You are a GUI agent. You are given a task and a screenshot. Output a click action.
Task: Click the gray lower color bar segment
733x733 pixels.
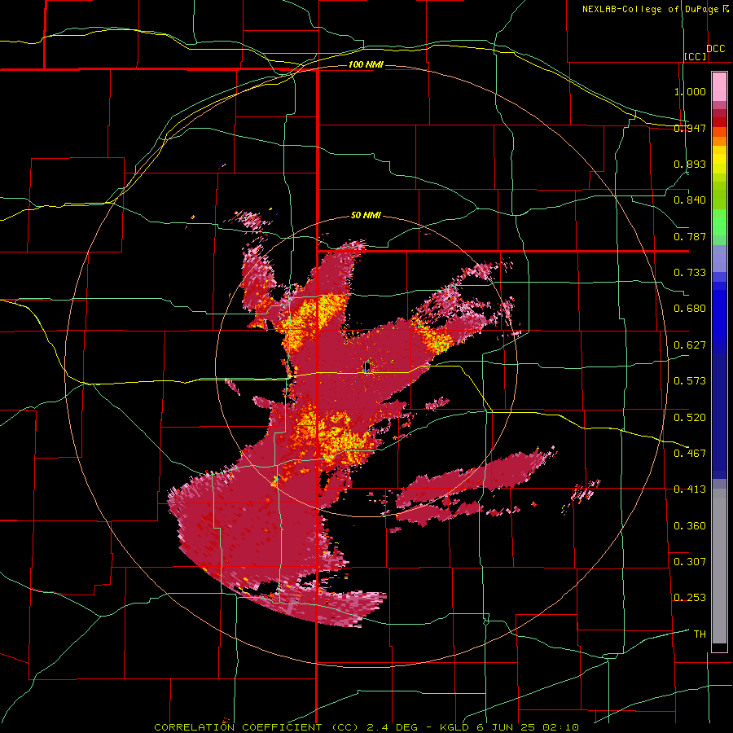pos(719,566)
